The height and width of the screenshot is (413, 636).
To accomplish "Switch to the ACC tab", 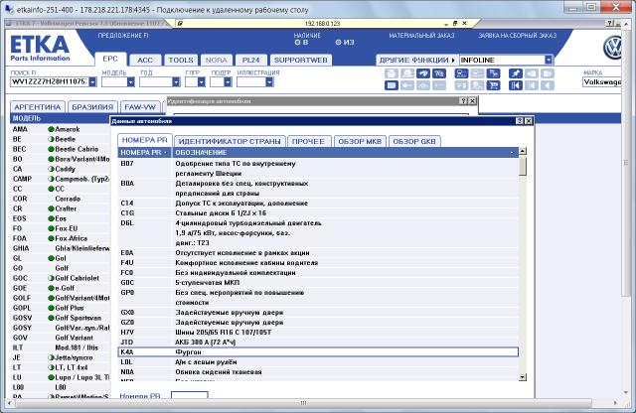I will point(145,60).
